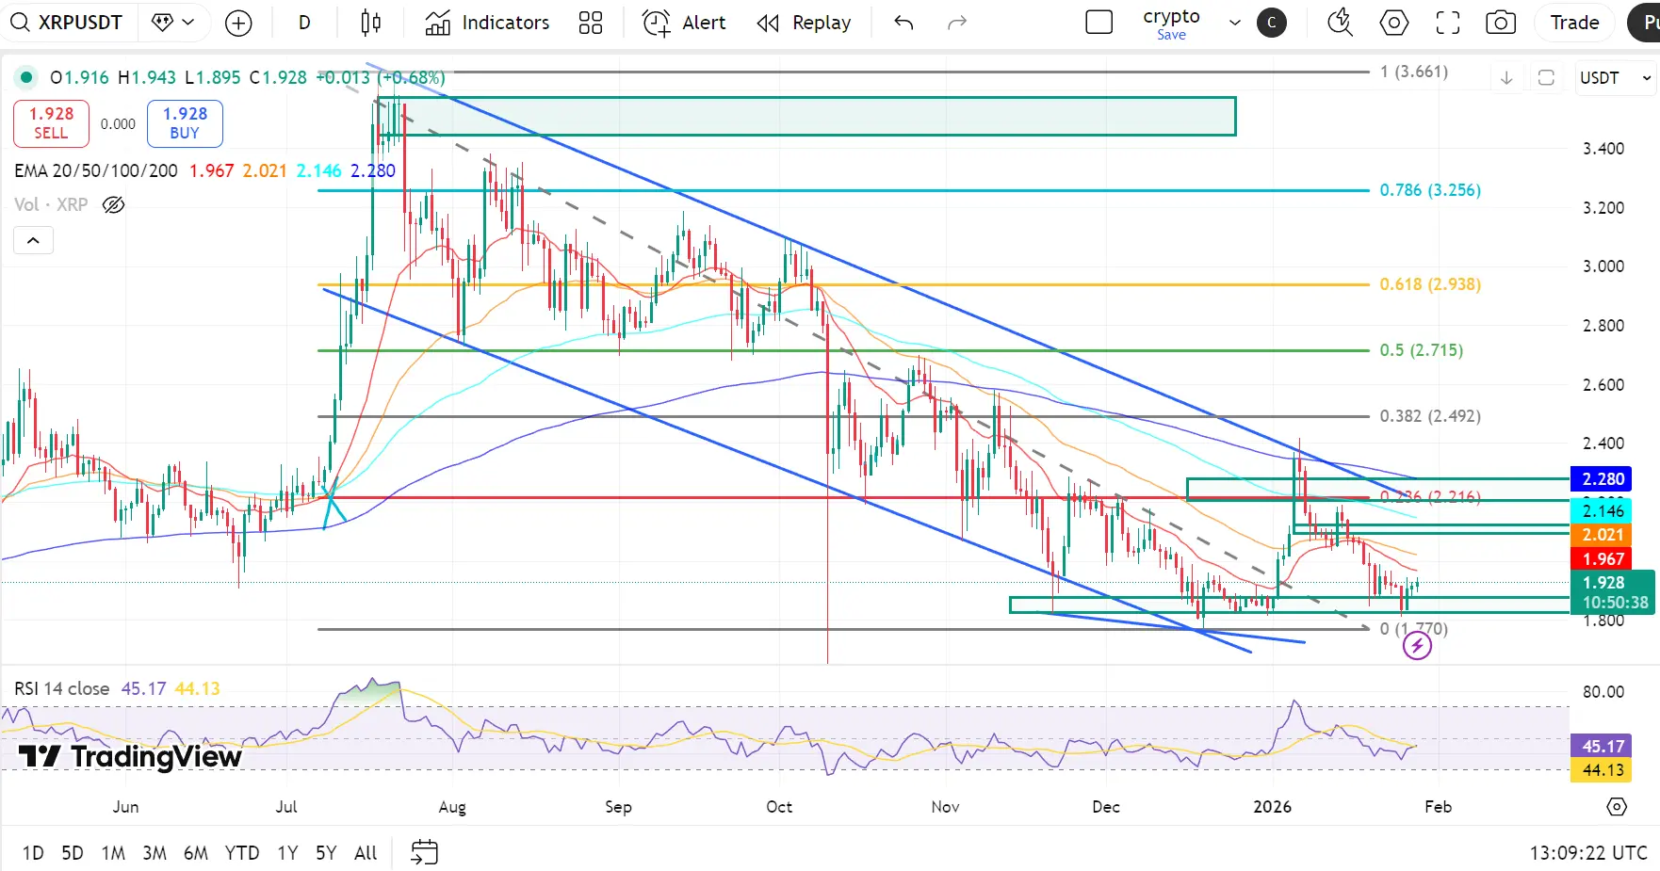The width and height of the screenshot is (1660, 871).
Task: Start bar Replay mode
Action: coord(804,23)
